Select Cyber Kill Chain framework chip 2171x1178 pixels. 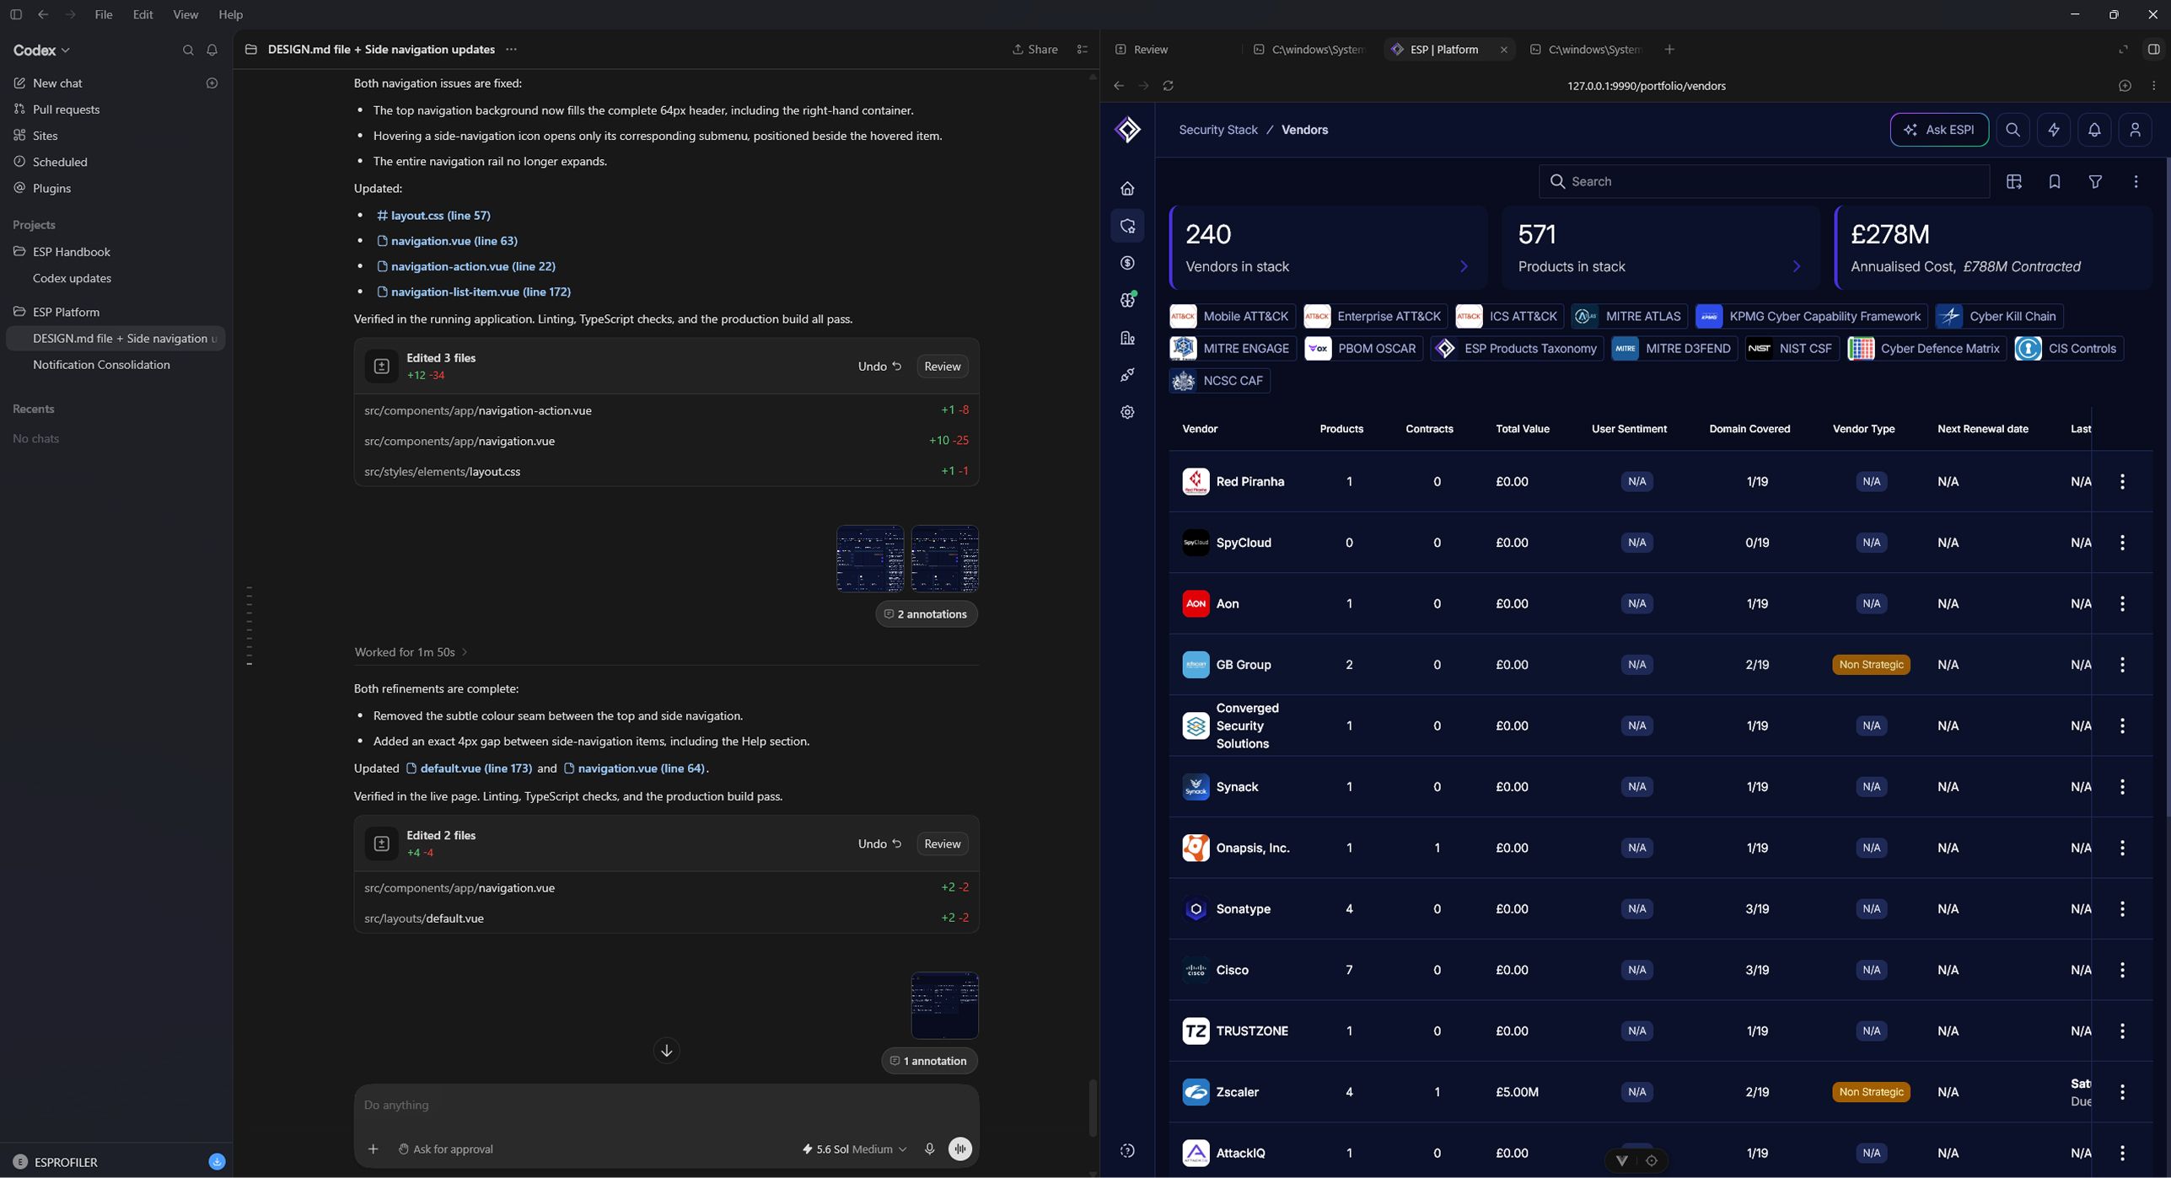(x=1999, y=317)
